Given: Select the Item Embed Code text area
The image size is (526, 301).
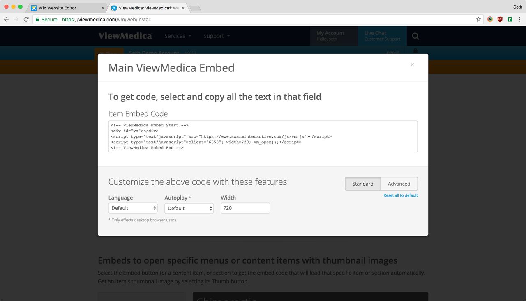Looking at the screenshot, I should click(x=263, y=136).
